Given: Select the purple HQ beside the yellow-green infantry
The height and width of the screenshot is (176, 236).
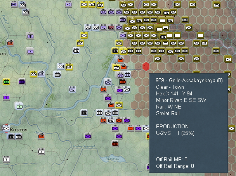Looking at the screenshot, I should click(x=22, y=82).
